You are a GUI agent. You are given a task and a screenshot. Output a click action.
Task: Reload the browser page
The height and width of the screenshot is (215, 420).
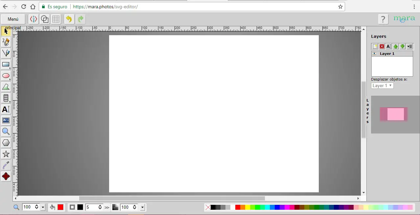[23, 7]
